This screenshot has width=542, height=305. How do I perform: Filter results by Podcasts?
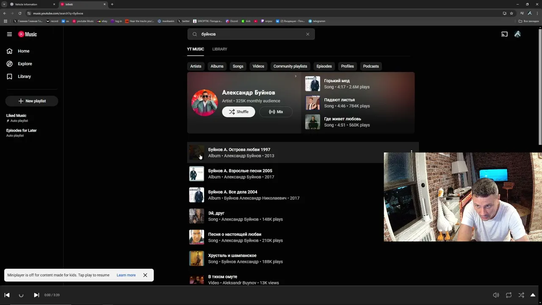click(x=371, y=66)
